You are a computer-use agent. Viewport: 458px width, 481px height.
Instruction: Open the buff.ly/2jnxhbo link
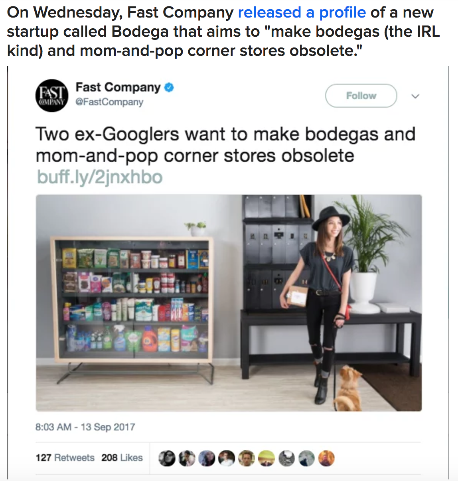click(100, 177)
